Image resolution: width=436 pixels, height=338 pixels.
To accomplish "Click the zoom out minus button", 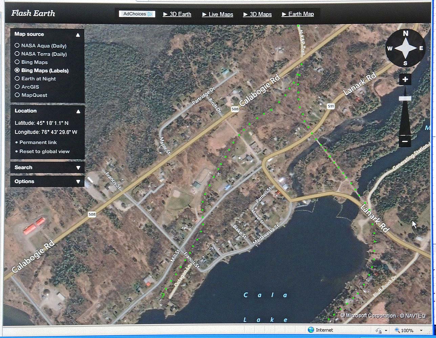I will coord(405,141).
